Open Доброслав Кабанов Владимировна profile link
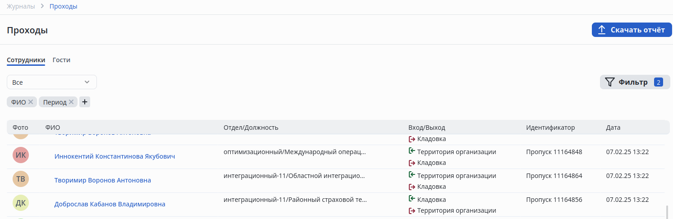This screenshot has height=219, width=673. click(x=110, y=204)
